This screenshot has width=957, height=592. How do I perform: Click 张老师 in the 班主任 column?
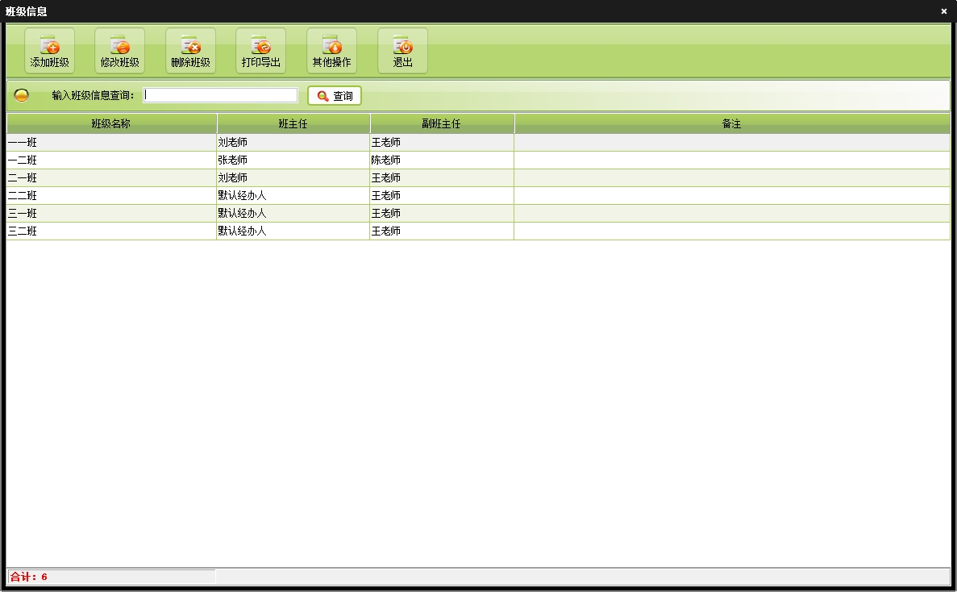pyautogui.click(x=233, y=161)
